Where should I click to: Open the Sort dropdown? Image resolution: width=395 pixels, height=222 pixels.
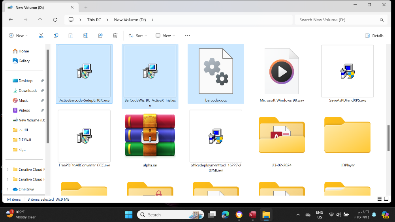(x=137, y=36)
